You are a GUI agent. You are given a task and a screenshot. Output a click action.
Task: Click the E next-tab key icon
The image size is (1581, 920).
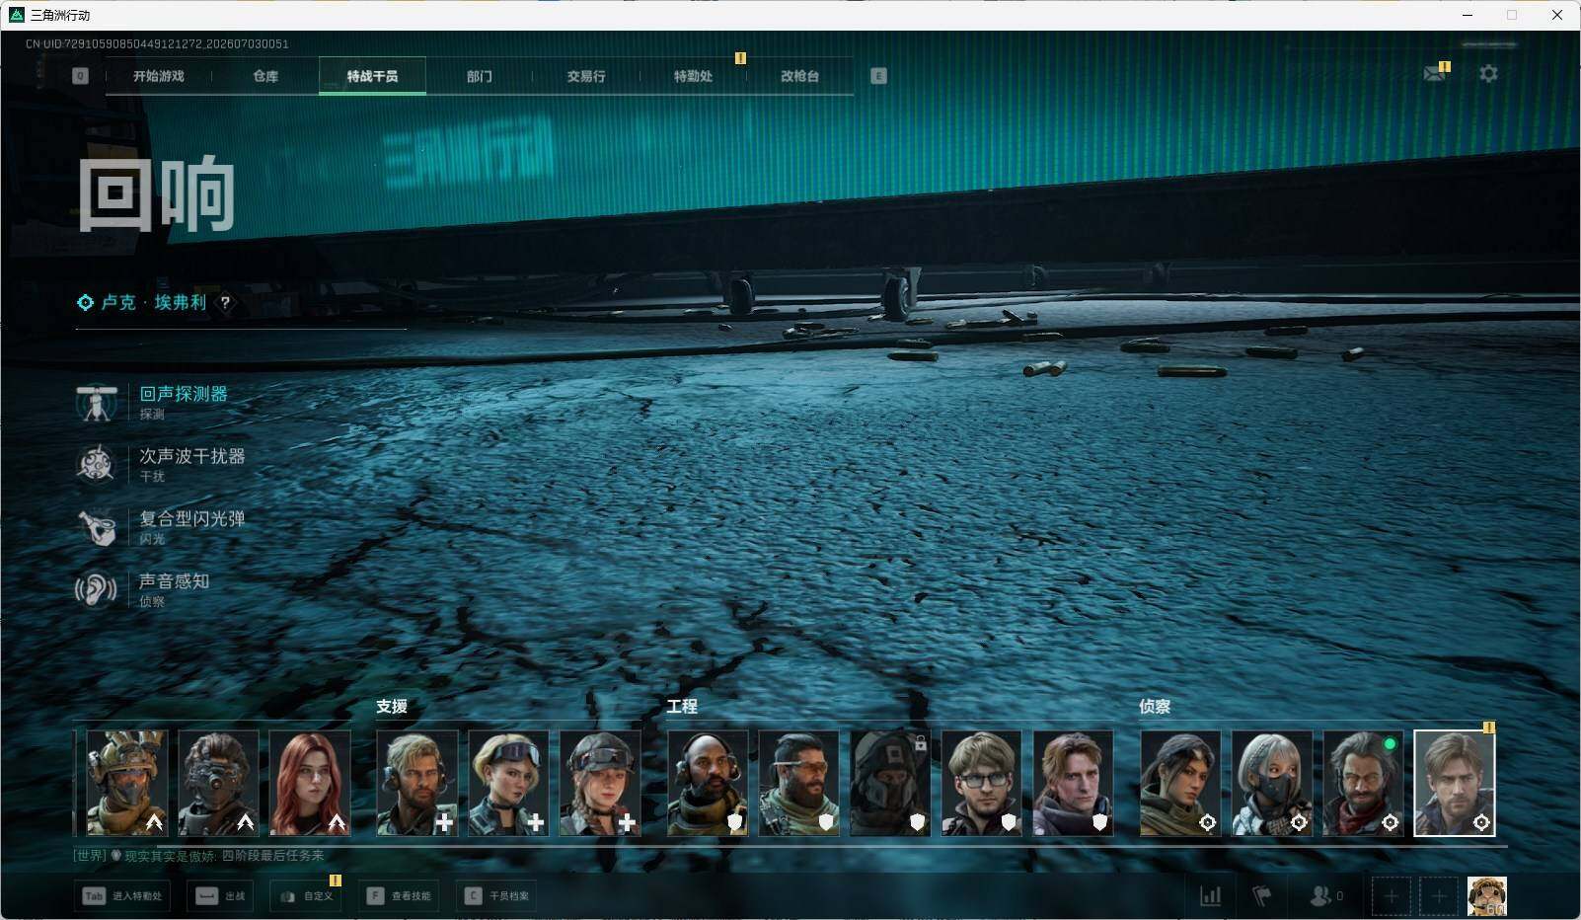tap(878, 76)
